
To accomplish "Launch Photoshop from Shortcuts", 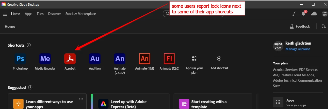I will coord(20,59).
